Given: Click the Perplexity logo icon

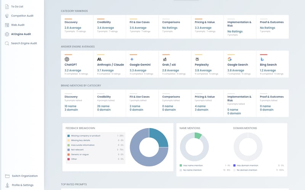Looking at the screenshot, I should (x=197, y=59).
